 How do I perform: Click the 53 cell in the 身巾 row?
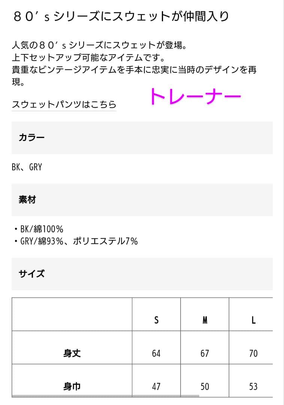coord(253,386)
